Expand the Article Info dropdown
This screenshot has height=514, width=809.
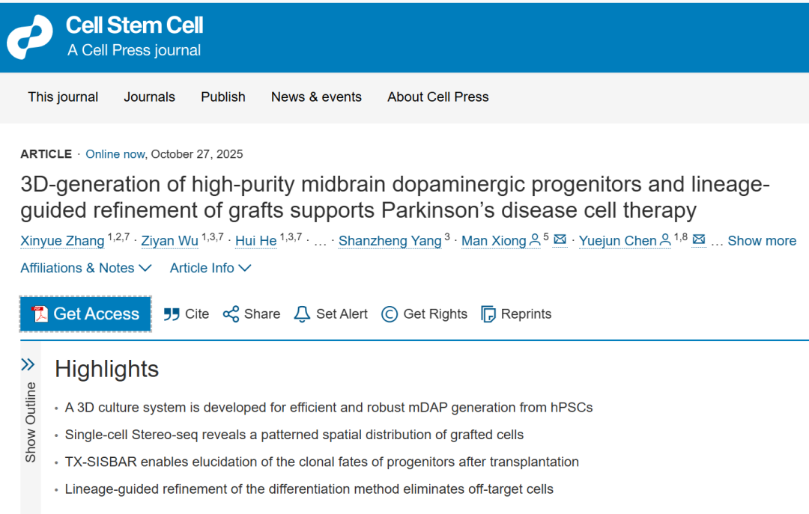point(210,268)
